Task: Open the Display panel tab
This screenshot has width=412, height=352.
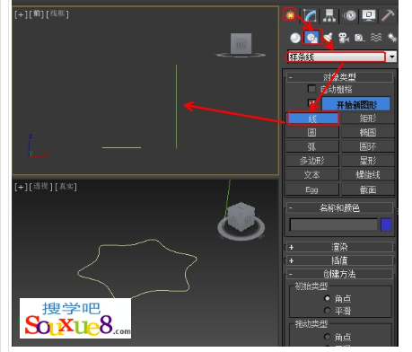Action: point(369,15)
